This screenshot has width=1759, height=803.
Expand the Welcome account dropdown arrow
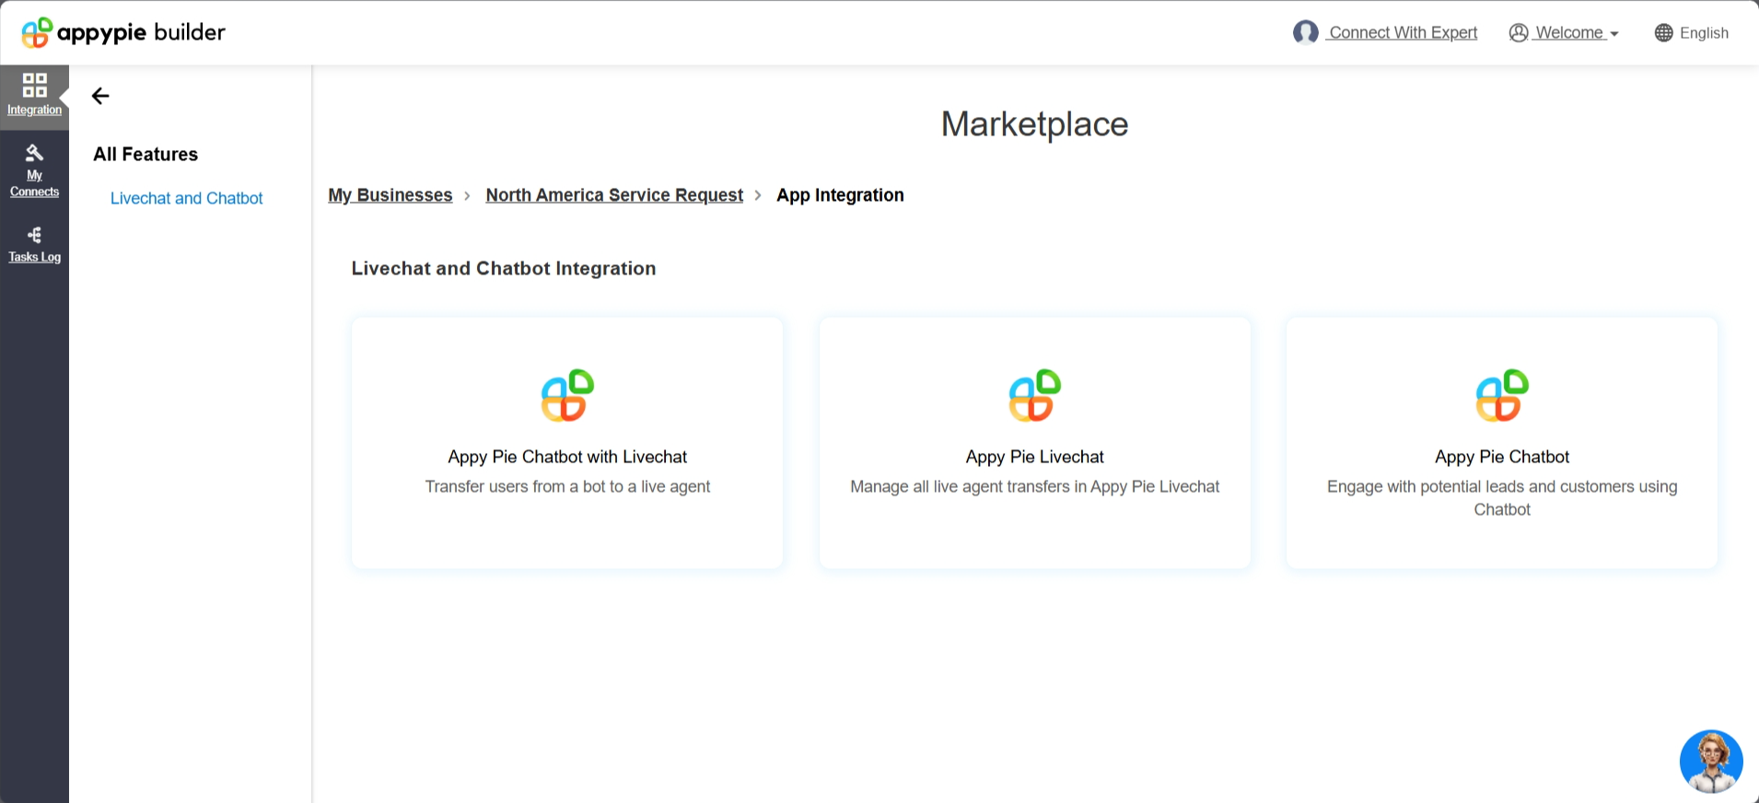[1613, 34]
